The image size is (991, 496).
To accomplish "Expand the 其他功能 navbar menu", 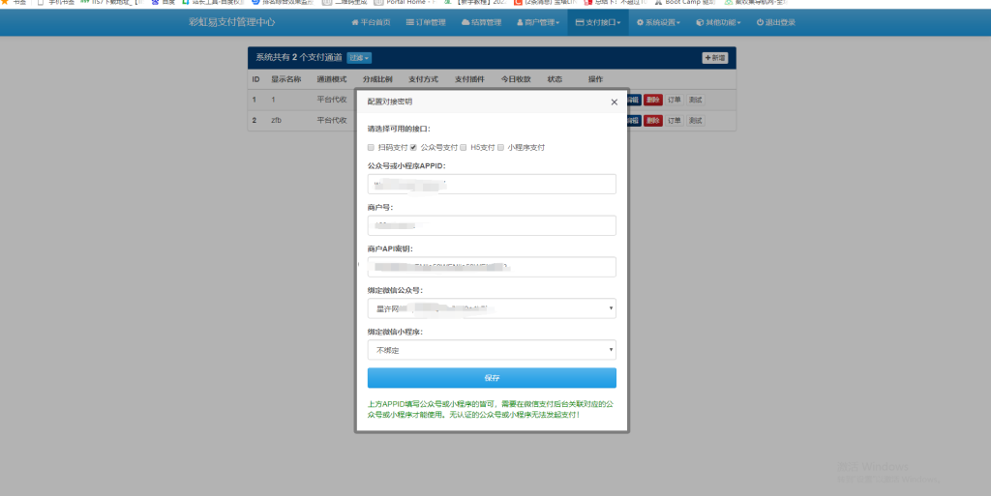I will pos(718,22).
